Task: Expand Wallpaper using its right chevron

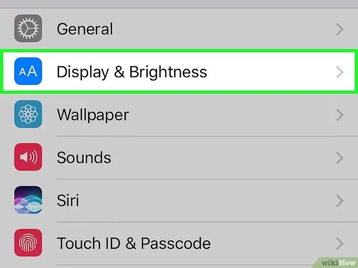Action: 340,115
